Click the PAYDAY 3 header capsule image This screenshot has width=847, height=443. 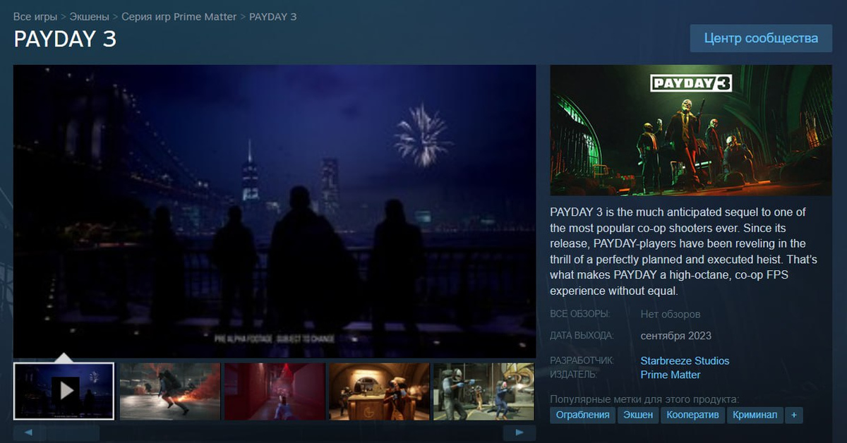692,131
